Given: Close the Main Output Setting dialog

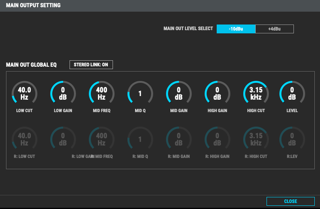Looking at the screenshot, I should tap(291, 201).
